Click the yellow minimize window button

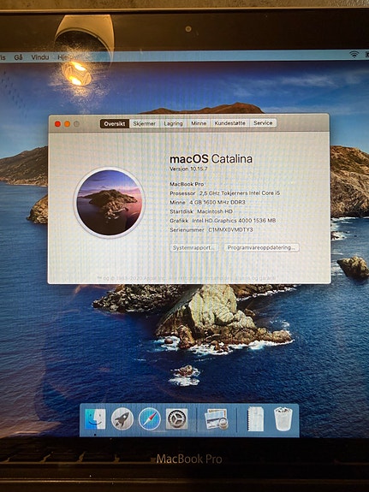click(67, 124)
